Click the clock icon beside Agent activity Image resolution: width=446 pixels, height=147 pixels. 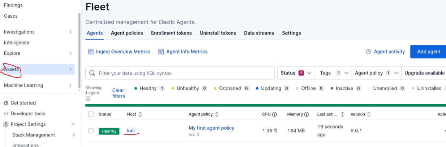[369, 52]
